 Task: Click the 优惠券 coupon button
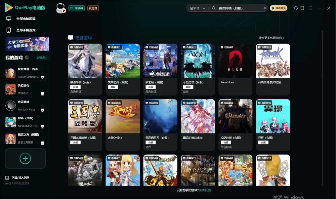[x=93, y=8]
